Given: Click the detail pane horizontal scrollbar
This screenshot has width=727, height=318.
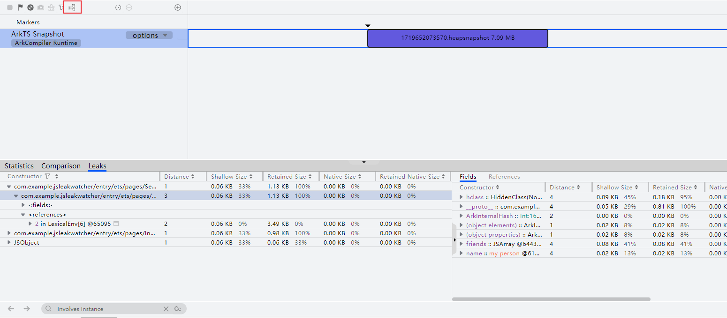Looking at the screenshot, I should point(551,299).
